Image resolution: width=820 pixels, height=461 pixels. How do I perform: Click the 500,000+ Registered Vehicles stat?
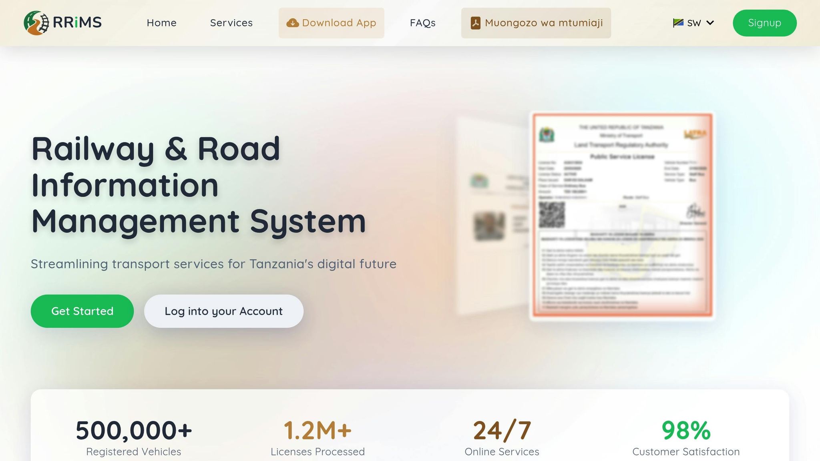pyautogui.click(x=134, y=437)
